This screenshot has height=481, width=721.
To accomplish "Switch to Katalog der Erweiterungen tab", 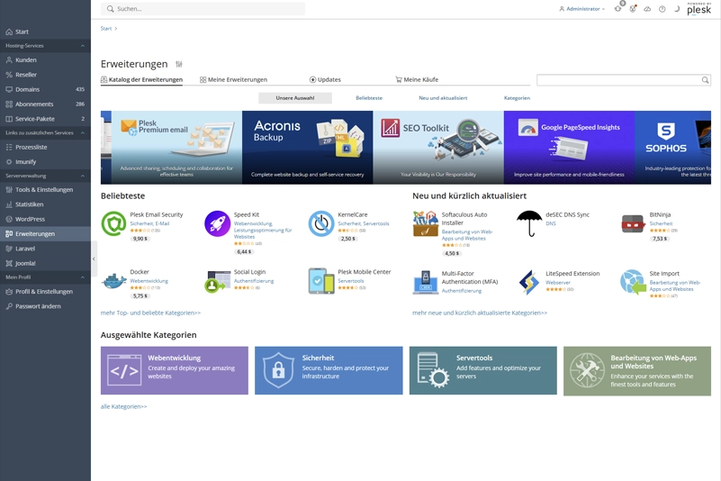I will [141, 79].
